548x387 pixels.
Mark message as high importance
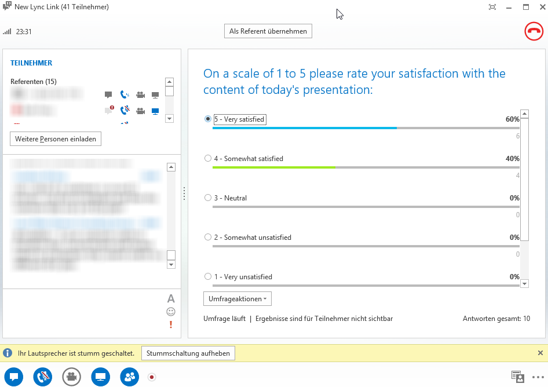pos(171,324)
